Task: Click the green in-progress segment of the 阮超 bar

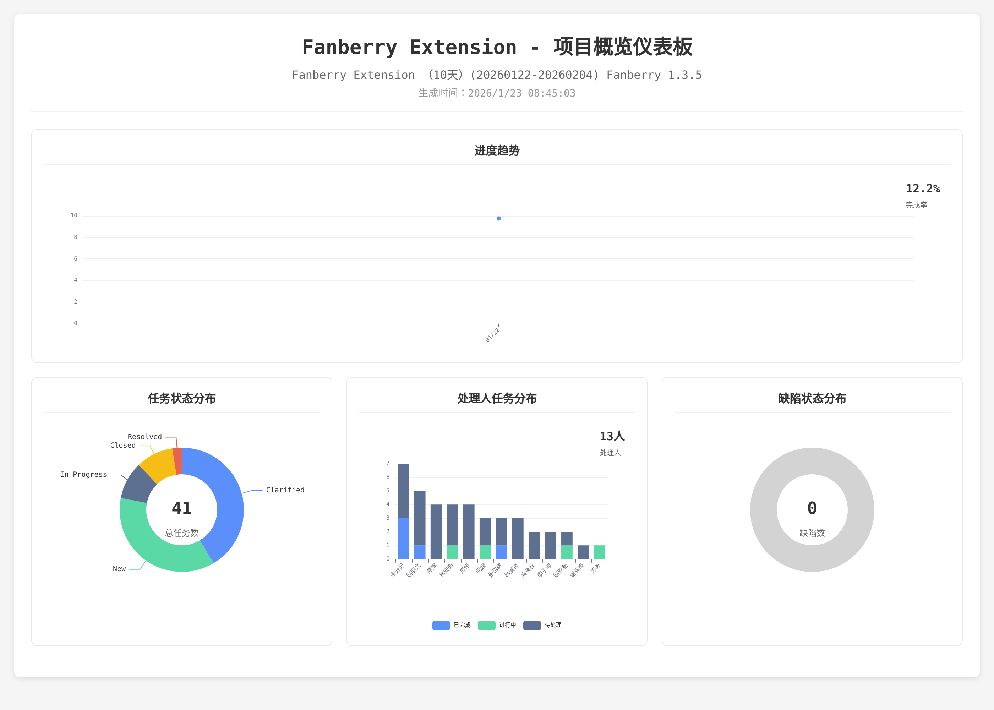Action: [x=485, y=552]
